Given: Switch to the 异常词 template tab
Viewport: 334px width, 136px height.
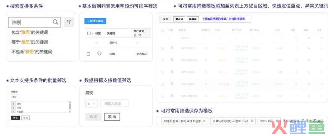Looking at the screenshot, I should click(193, 19).
